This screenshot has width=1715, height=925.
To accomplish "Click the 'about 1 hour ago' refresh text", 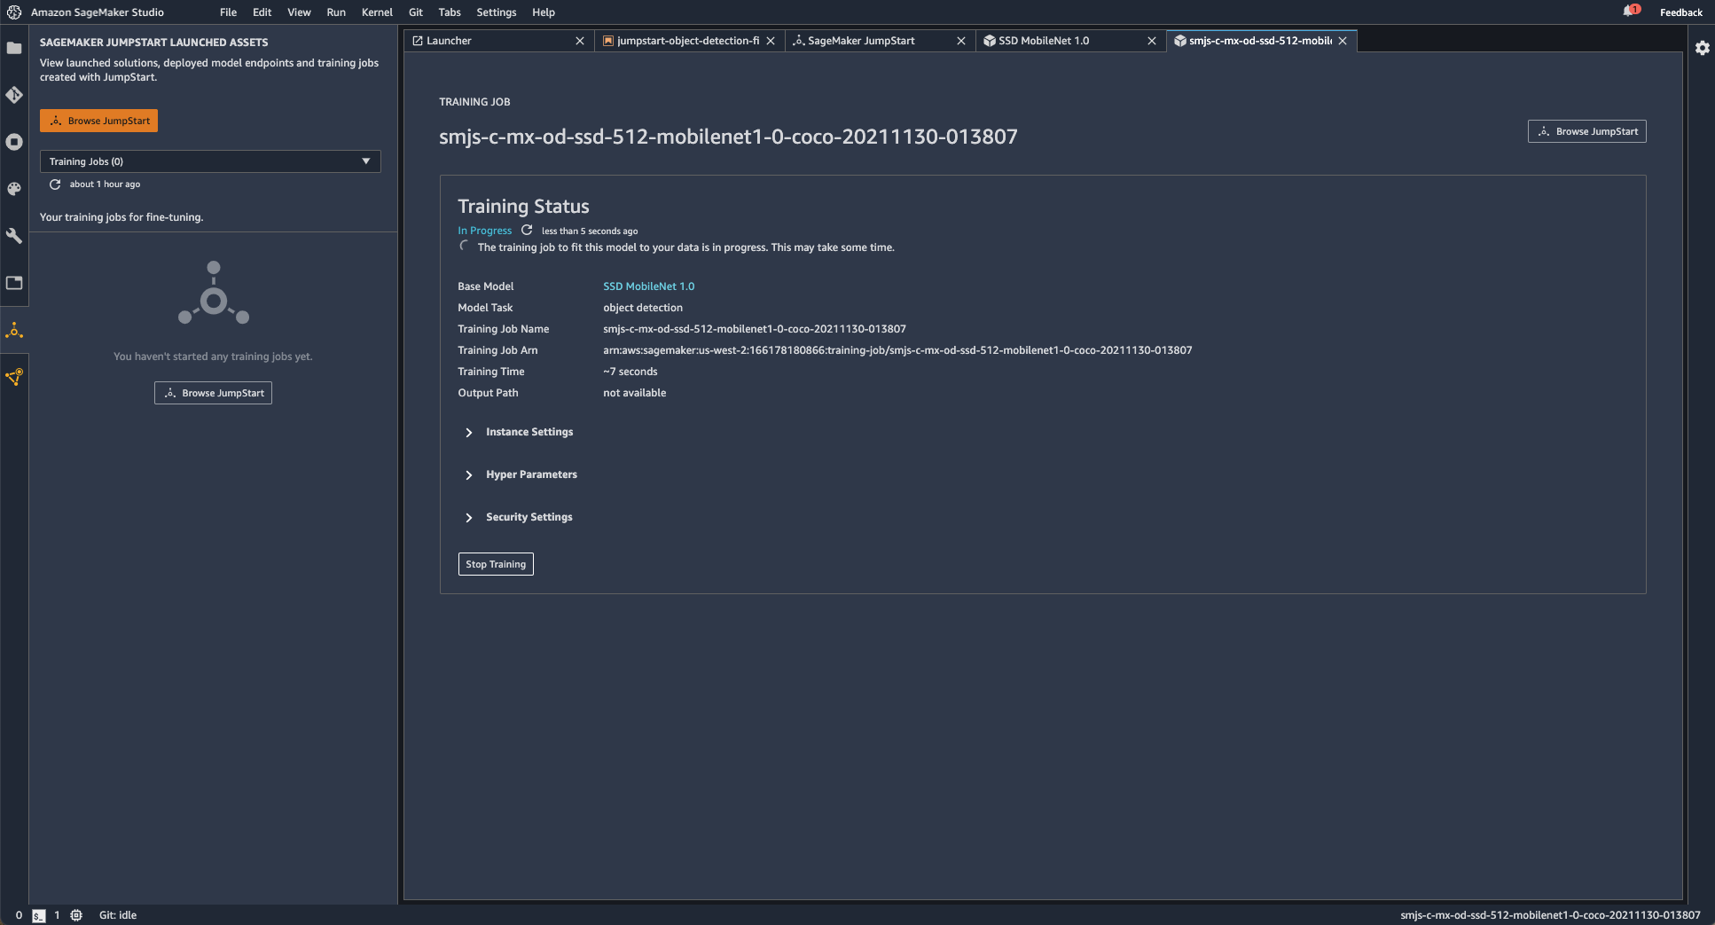I will 105,184.
